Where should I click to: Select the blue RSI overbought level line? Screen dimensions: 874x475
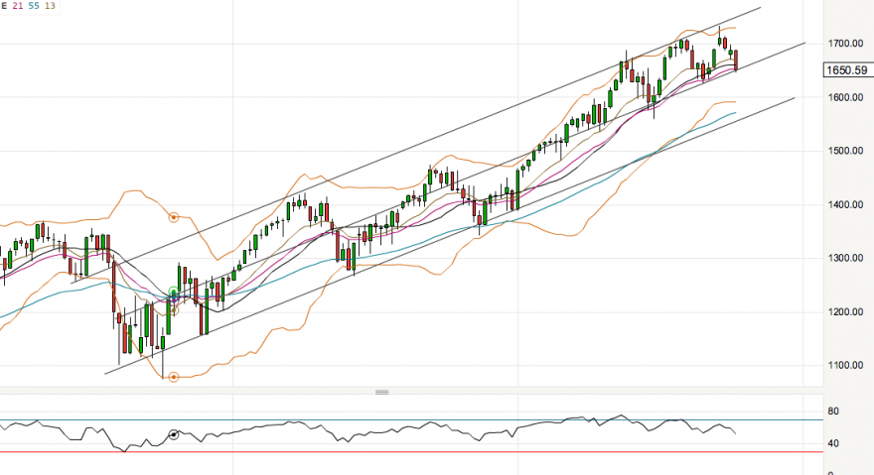pyautogui.click(x=411, y=419)
